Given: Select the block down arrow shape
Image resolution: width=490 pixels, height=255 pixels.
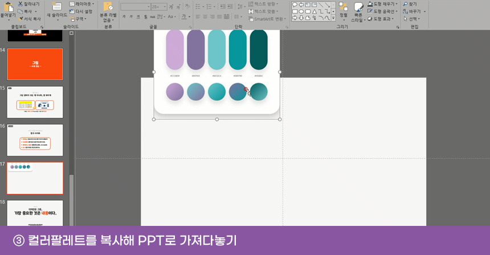Looking at the screenshot, I should click(x=301, y=18).
